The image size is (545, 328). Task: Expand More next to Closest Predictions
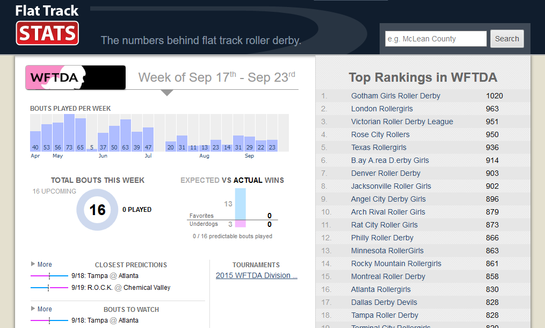click(x=41, y=265)
